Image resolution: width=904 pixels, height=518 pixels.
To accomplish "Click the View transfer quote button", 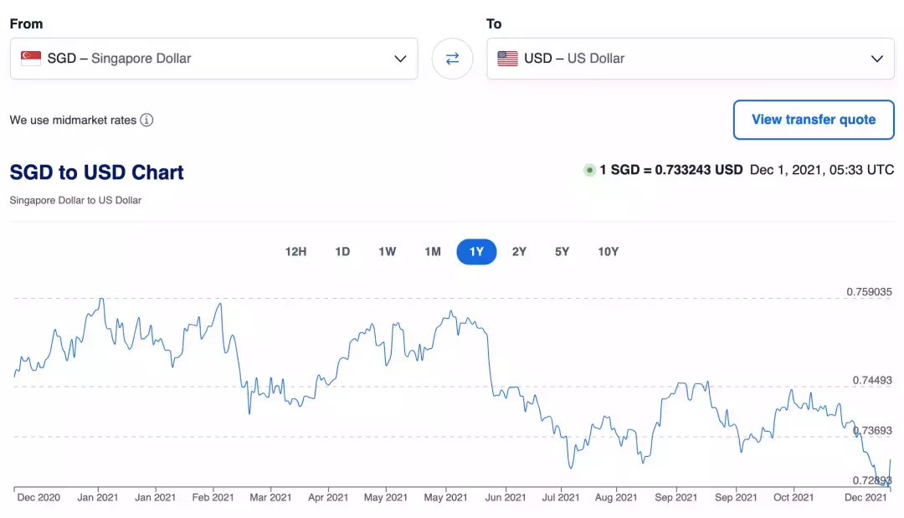I will [x=813, y=120].
